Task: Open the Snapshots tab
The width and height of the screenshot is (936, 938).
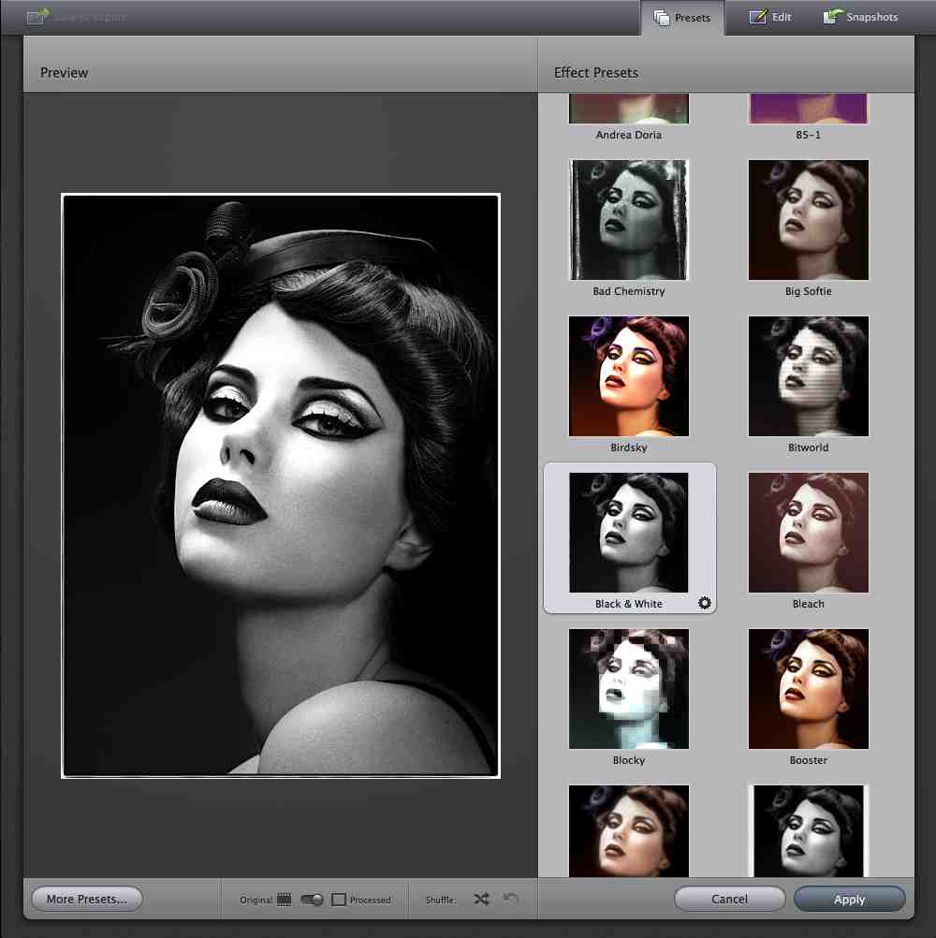Action: click(x=861, y=18)
